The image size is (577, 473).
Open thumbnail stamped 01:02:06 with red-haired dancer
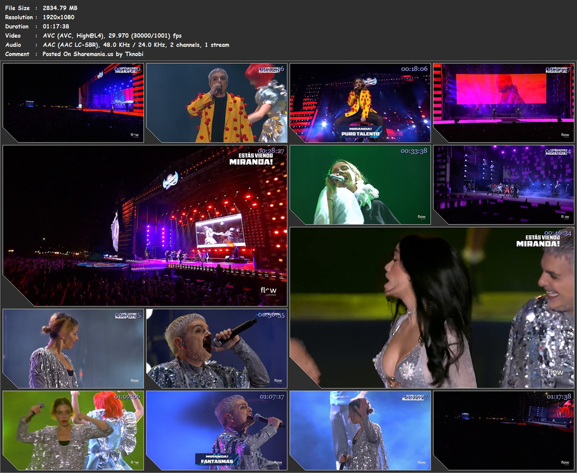point(73,430)
